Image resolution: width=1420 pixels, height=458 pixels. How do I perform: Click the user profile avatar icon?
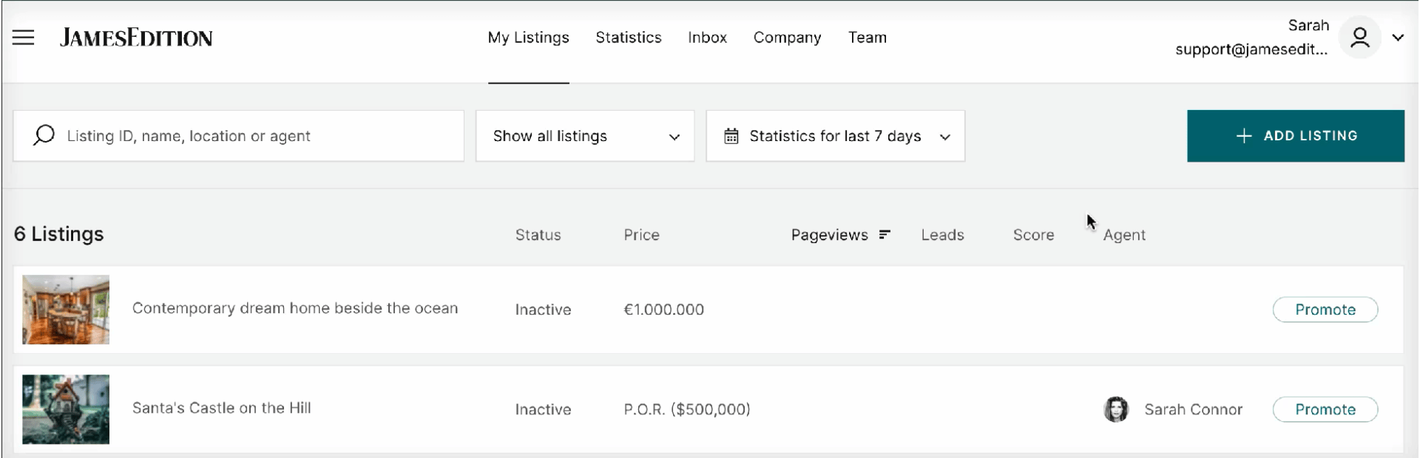coord(1359,37)
